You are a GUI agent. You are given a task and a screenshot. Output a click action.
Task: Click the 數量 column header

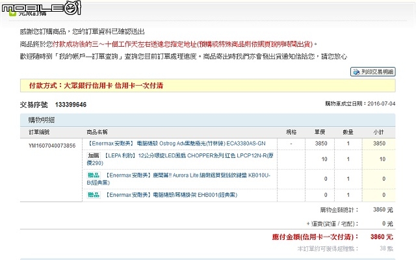(348, 132)
